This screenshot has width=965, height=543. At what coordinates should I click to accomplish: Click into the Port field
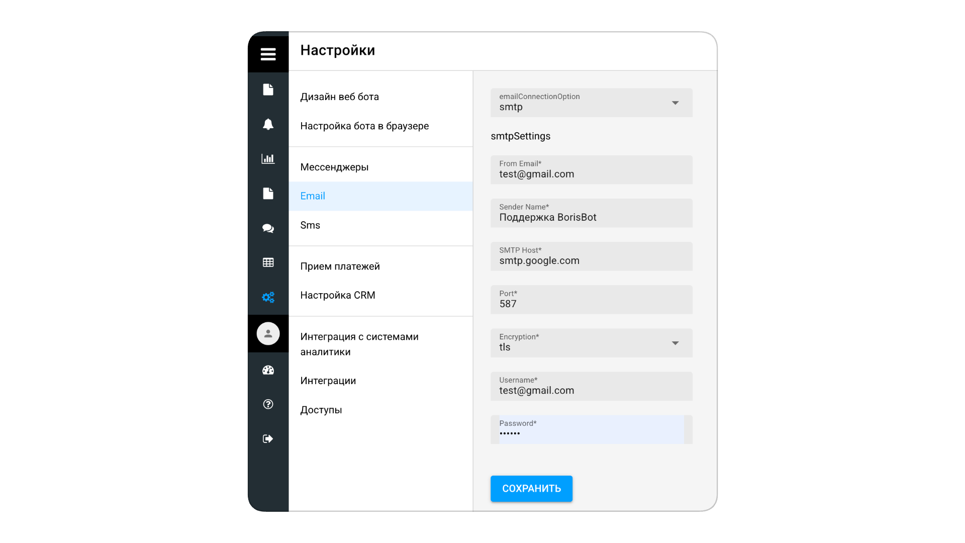click(591, 304)
